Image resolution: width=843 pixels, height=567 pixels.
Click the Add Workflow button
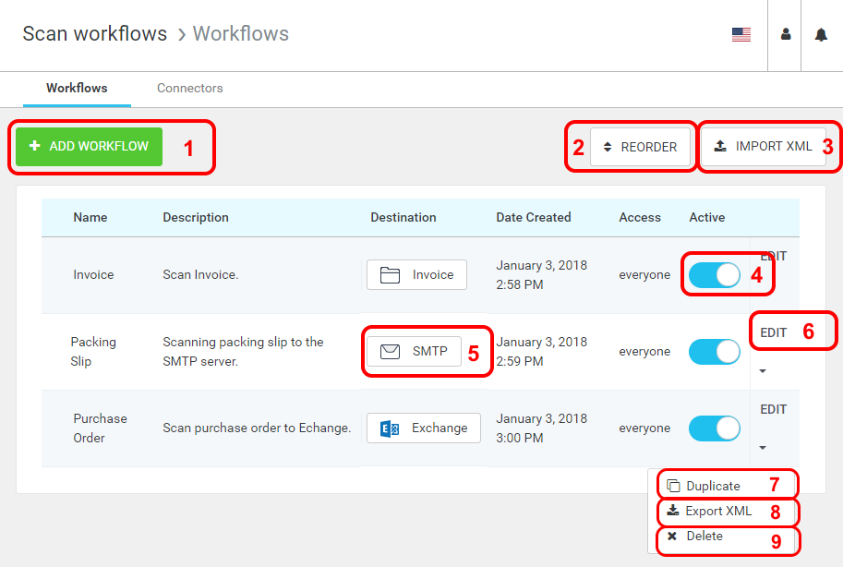point(89,146)
